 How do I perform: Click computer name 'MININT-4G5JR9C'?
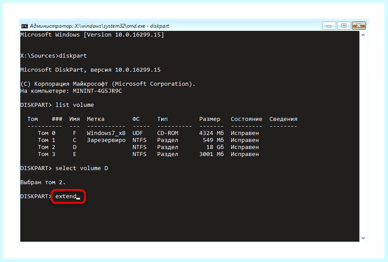97,91
